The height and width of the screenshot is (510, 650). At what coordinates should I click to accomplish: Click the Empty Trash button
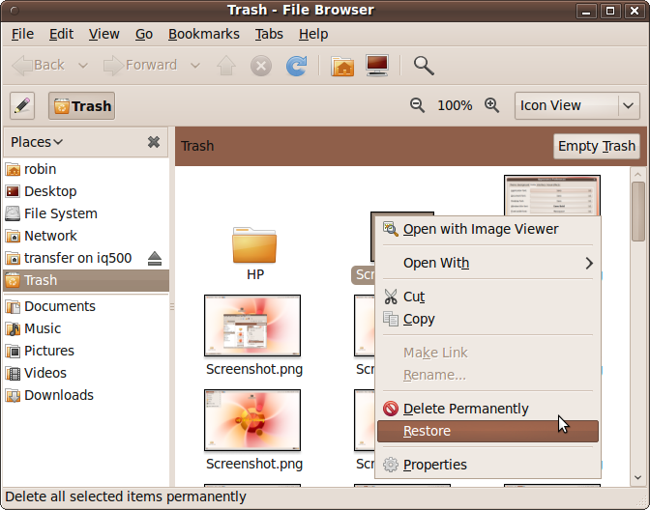[597, 146]
